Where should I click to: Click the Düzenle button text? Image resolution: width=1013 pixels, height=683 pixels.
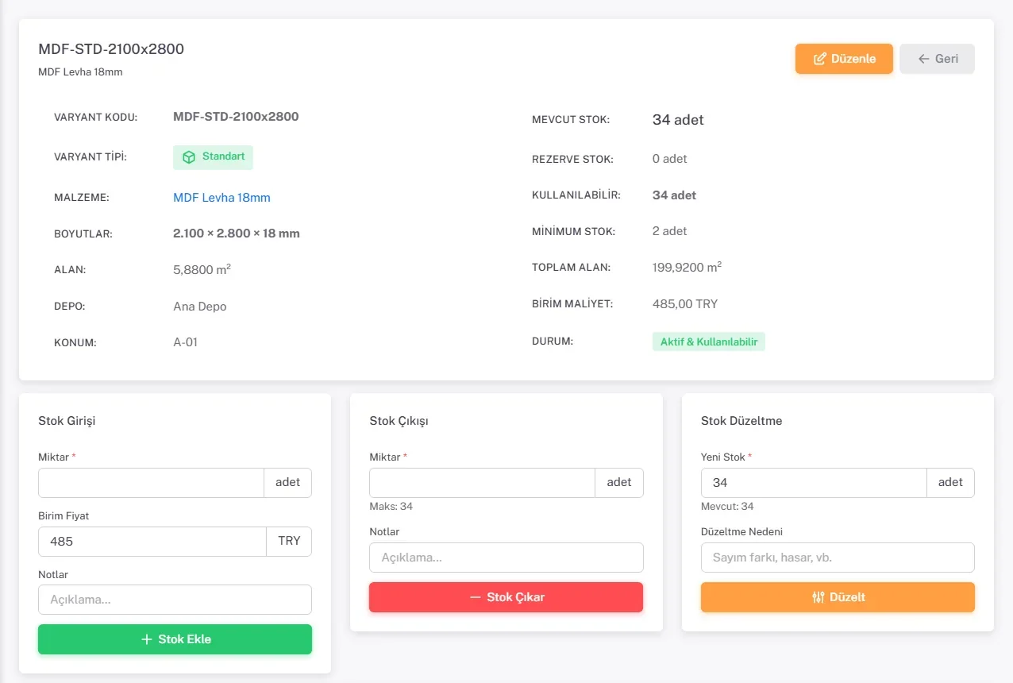click(x=853, y=59)
